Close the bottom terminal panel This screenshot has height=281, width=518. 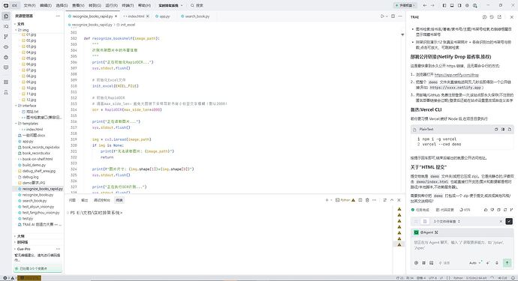coord(399,200)
